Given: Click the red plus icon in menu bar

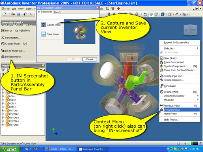Looking at the screenshot, I should [x=119, y=9].
